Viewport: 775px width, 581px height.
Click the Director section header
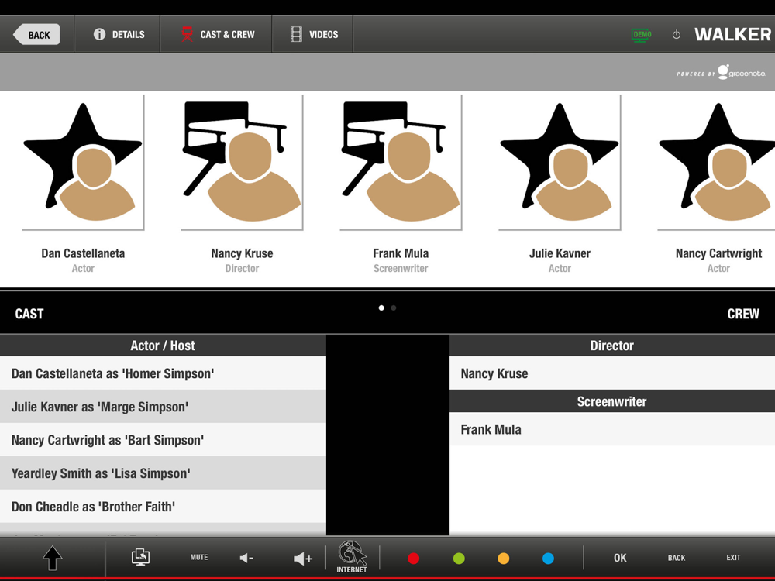tap(612, 346)
